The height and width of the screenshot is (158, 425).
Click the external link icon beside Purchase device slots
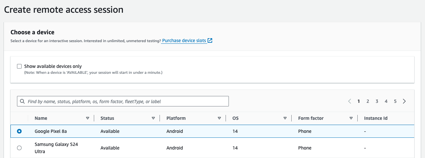coord(210,41)
